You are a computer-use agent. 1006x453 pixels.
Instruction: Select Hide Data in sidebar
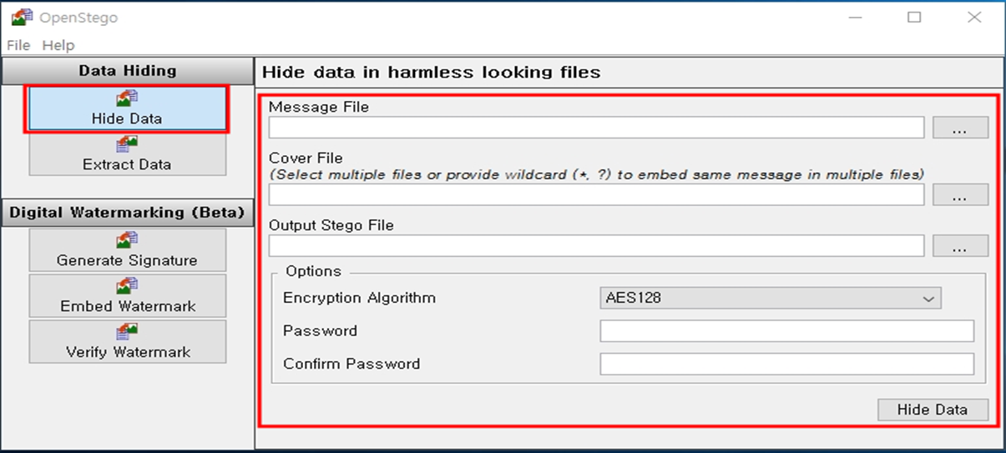[x=127, y=109]
